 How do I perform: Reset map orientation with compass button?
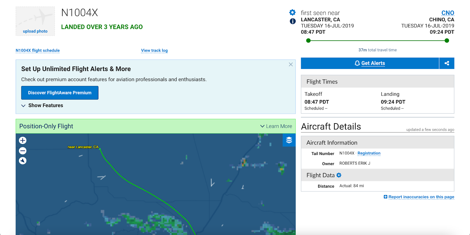pyautogui.click(x=23, y=161)
